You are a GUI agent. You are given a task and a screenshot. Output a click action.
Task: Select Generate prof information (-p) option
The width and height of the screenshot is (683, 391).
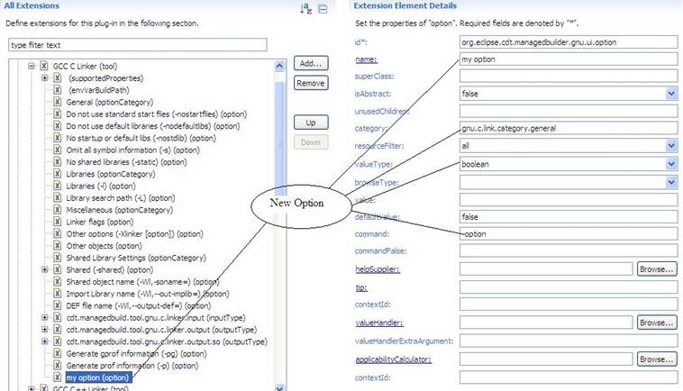[132, 366]
